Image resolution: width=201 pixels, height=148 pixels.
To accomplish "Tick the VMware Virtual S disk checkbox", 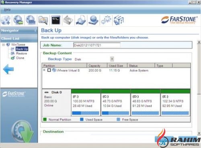I will (49, 70).
